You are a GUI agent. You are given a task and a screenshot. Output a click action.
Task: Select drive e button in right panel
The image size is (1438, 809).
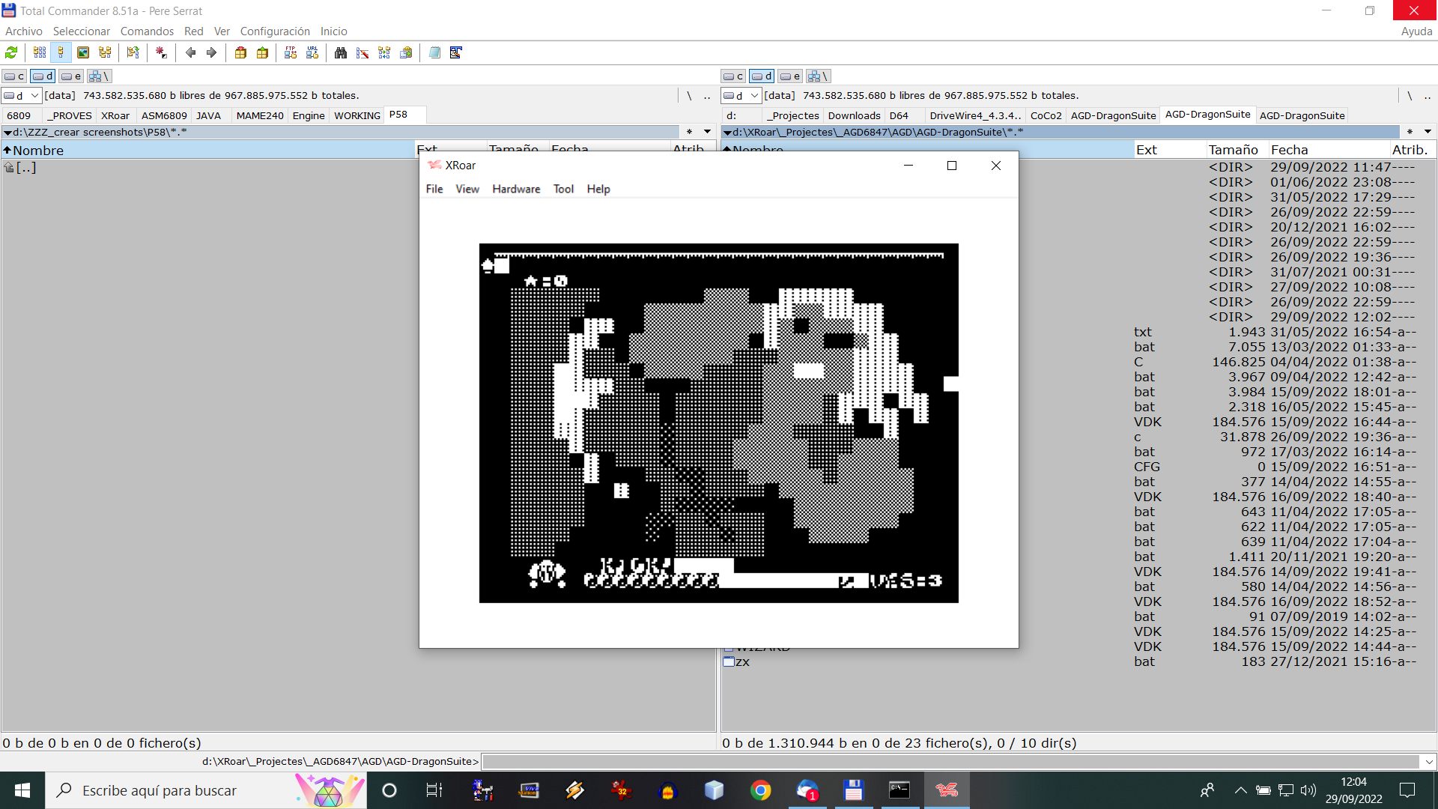pyautogui.click(x=790, y=76)
